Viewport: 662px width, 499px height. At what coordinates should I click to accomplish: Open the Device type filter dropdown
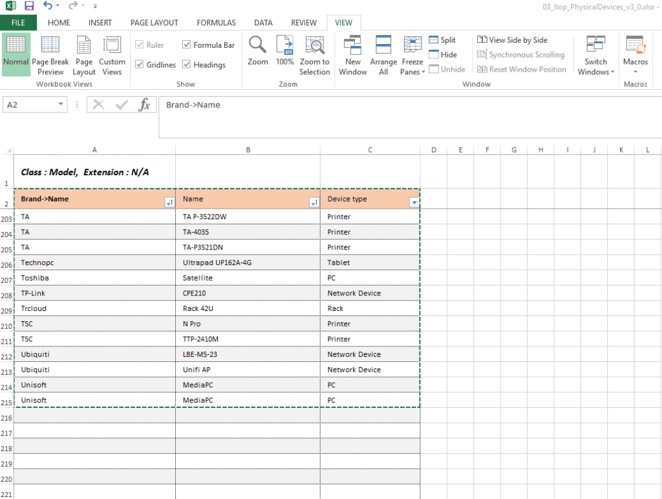[x=414, y=202]
